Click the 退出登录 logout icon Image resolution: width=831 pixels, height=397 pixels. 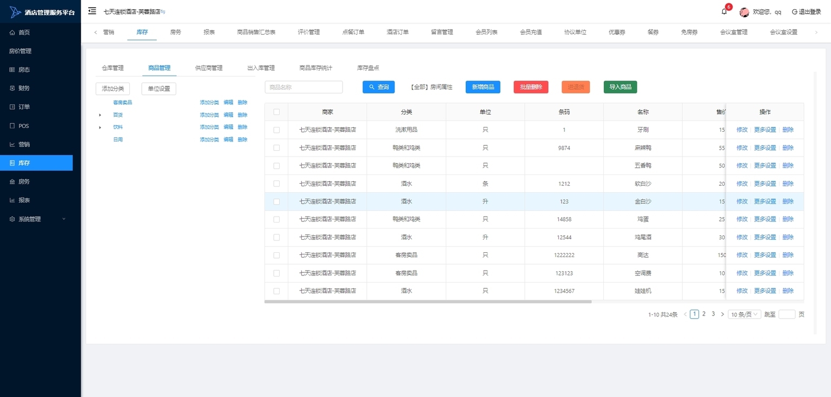[794, 11]
